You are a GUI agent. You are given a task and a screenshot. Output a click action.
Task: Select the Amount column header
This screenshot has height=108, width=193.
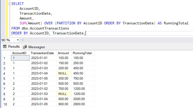click(x=64, y=53)
